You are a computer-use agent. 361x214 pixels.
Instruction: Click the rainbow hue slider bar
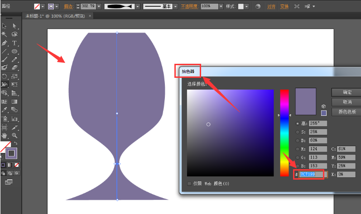[284, 132]
